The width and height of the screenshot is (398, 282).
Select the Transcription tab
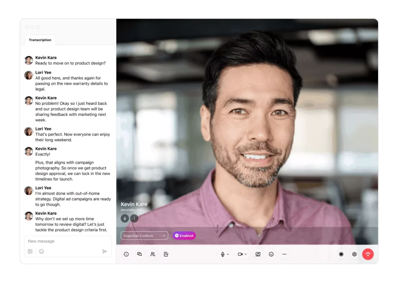(40, 40)
